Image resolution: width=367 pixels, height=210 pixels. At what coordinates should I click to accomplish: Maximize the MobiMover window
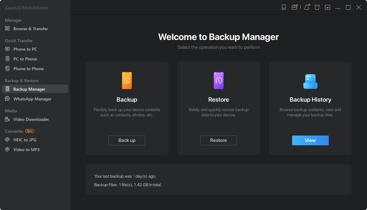[348, 8]
